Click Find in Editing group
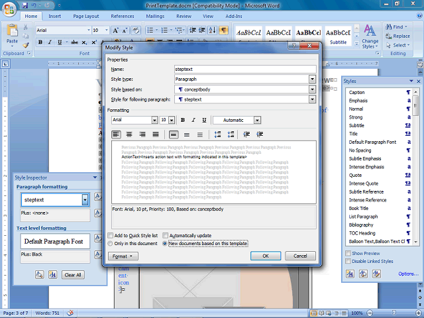The image size is (424, 318). click(x=396, y=26)
